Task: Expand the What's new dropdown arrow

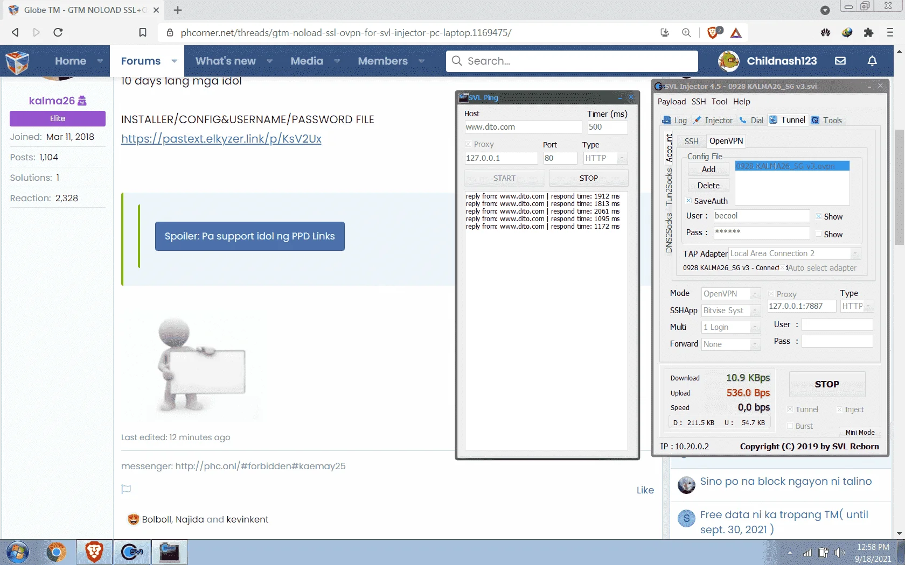Action: coord(269,61)
